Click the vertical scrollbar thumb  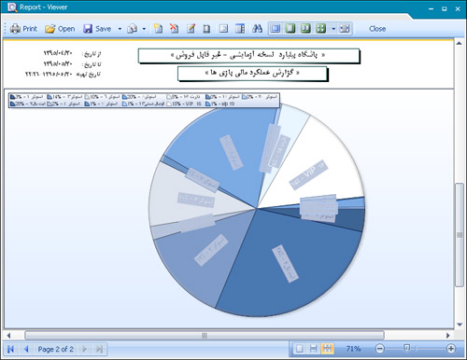(x=460, y=235)
